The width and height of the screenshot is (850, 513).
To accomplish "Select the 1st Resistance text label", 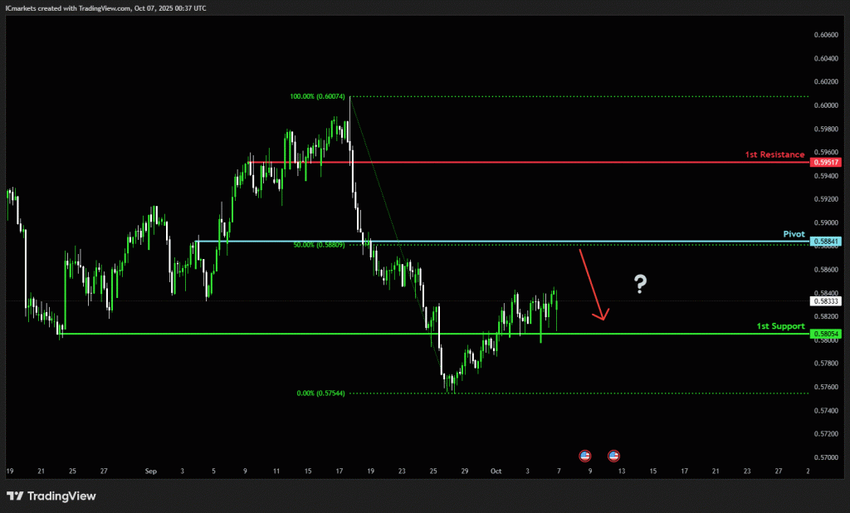I will click(x=774, y=154).
